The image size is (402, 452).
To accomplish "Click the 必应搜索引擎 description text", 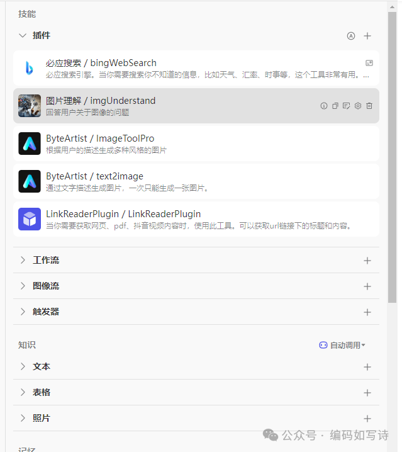I will pyautogui.click(x=207, y=75).
